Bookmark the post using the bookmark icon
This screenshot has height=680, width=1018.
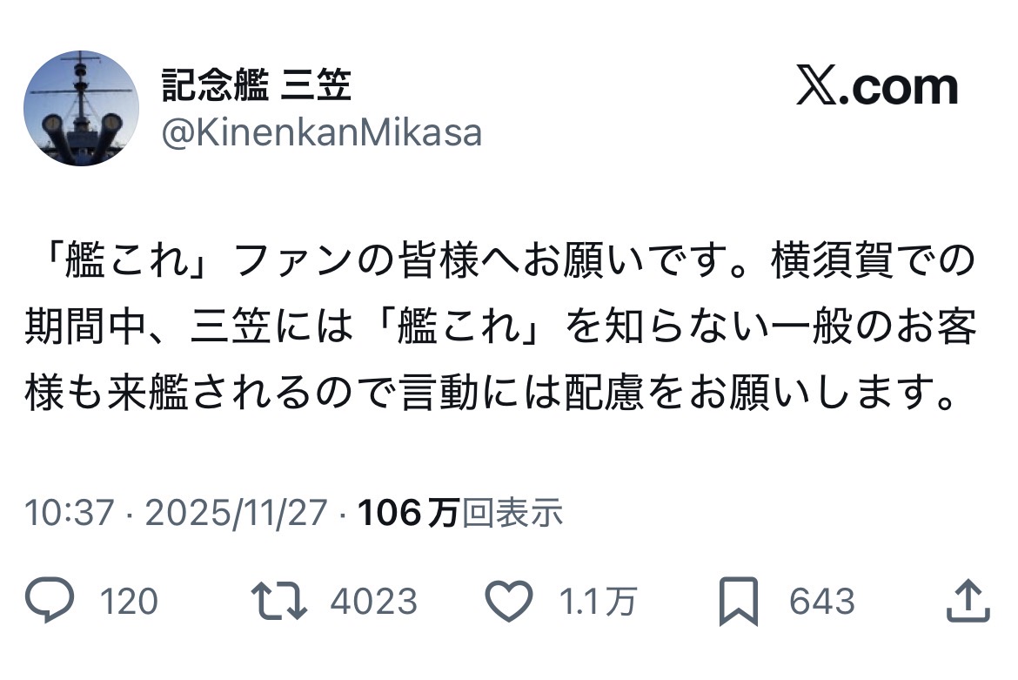[738, 603]
